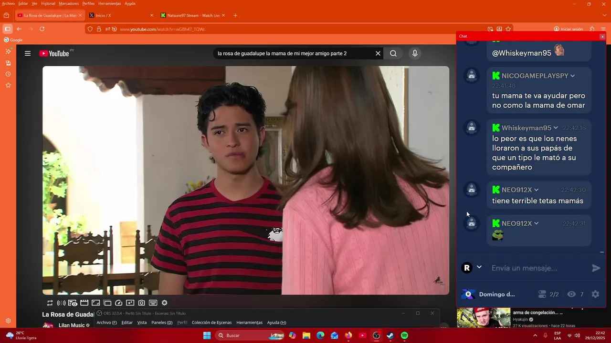Open the 'arma de congelación' video thumbnail
The height and width of the screenshot is (343, 611).
(x=484, y=318)
